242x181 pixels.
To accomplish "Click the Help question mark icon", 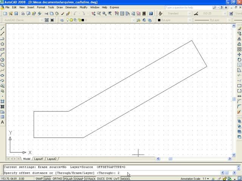I will tap(151, 14).
